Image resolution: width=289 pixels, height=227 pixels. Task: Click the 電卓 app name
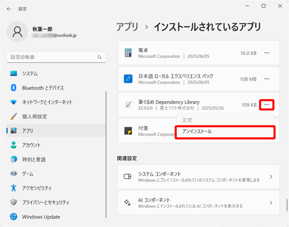[143, 50]
